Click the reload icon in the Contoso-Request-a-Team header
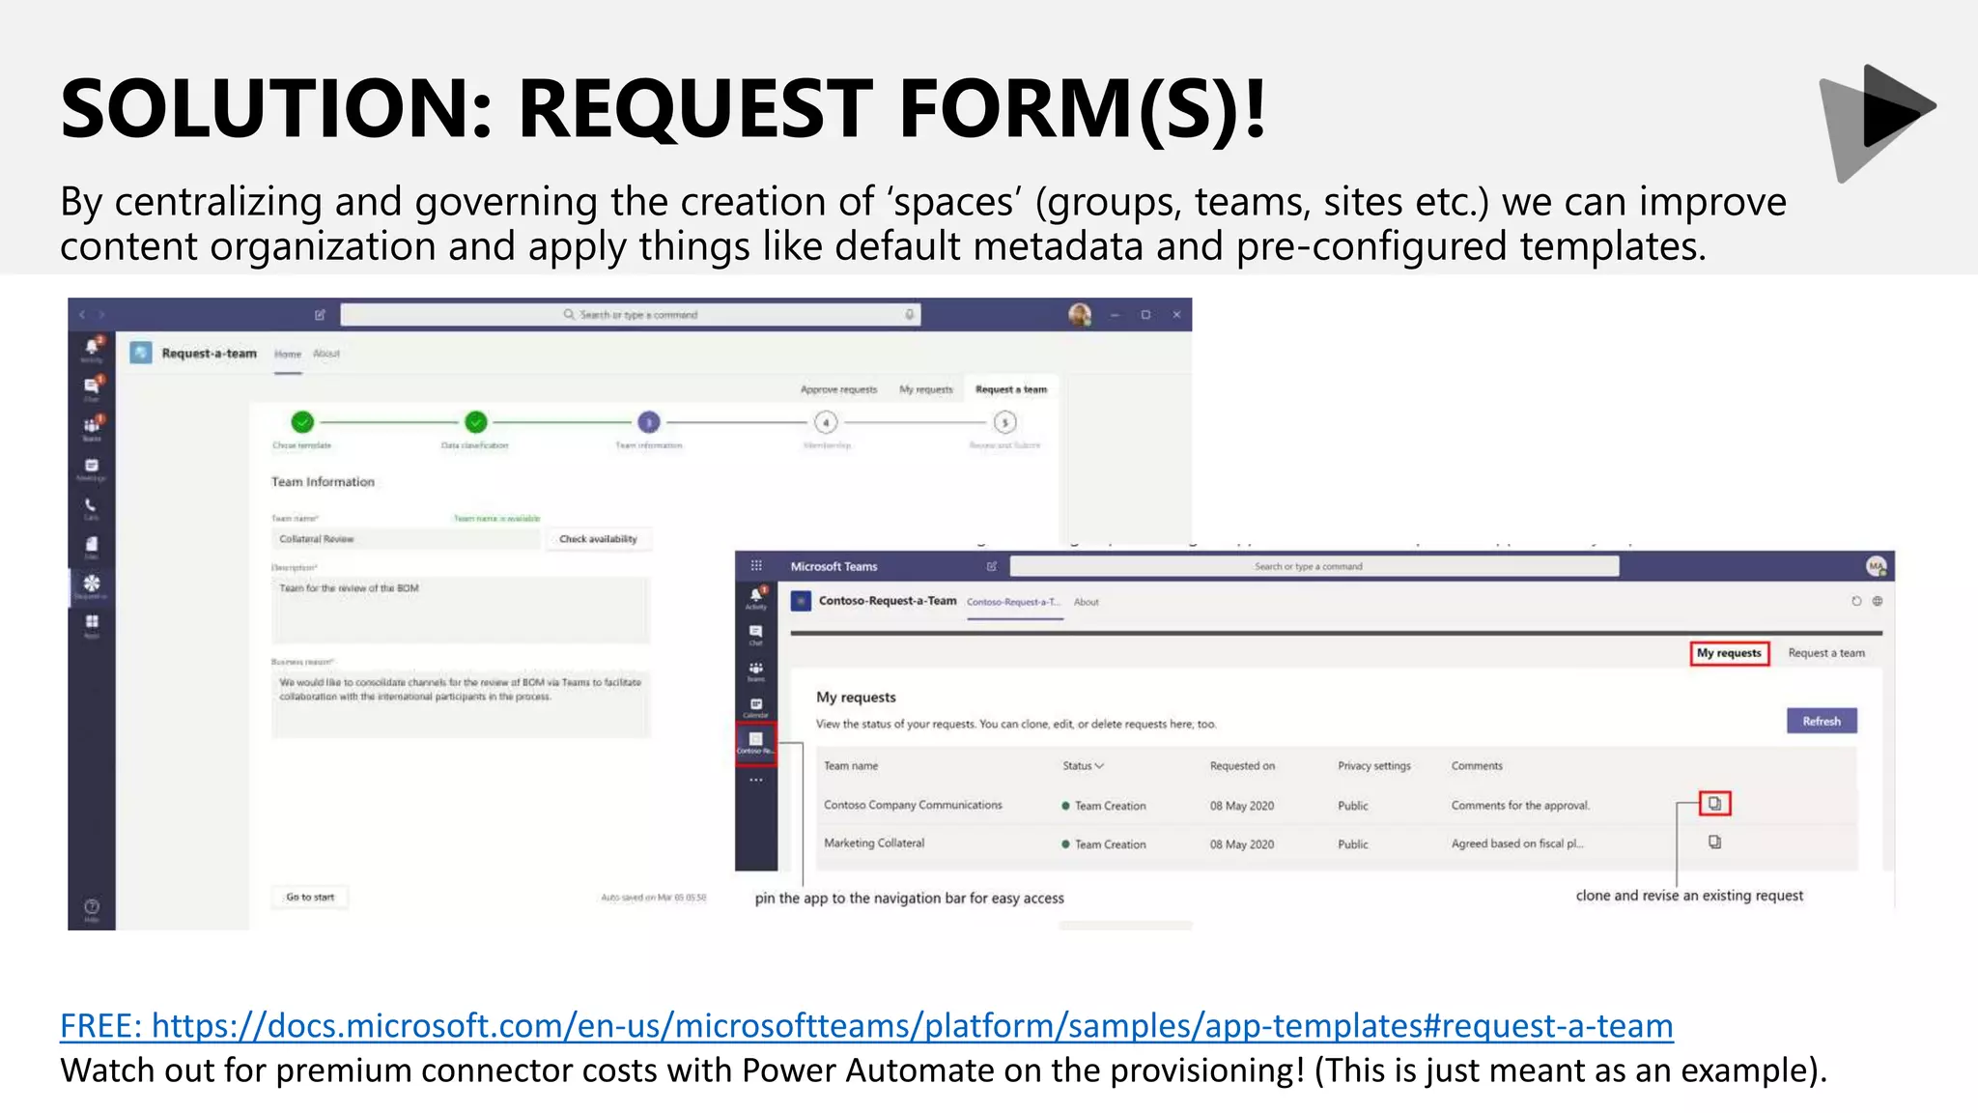Image resolution: width=1978 pixels, height=1113 pixels. [1856, 601]
